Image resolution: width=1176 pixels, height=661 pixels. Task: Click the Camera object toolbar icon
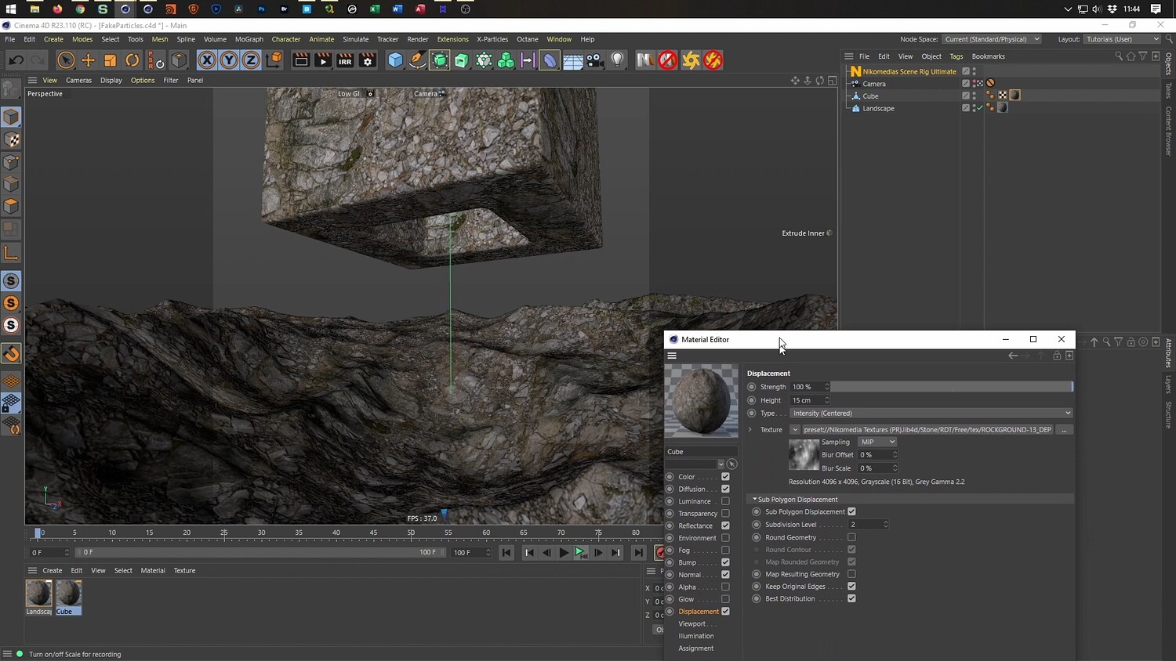(x=595, y=60)
